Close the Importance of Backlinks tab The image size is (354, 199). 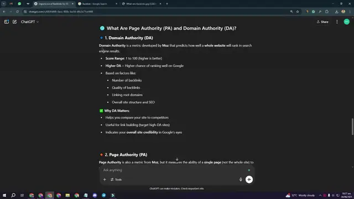click(x=72, y=4)
